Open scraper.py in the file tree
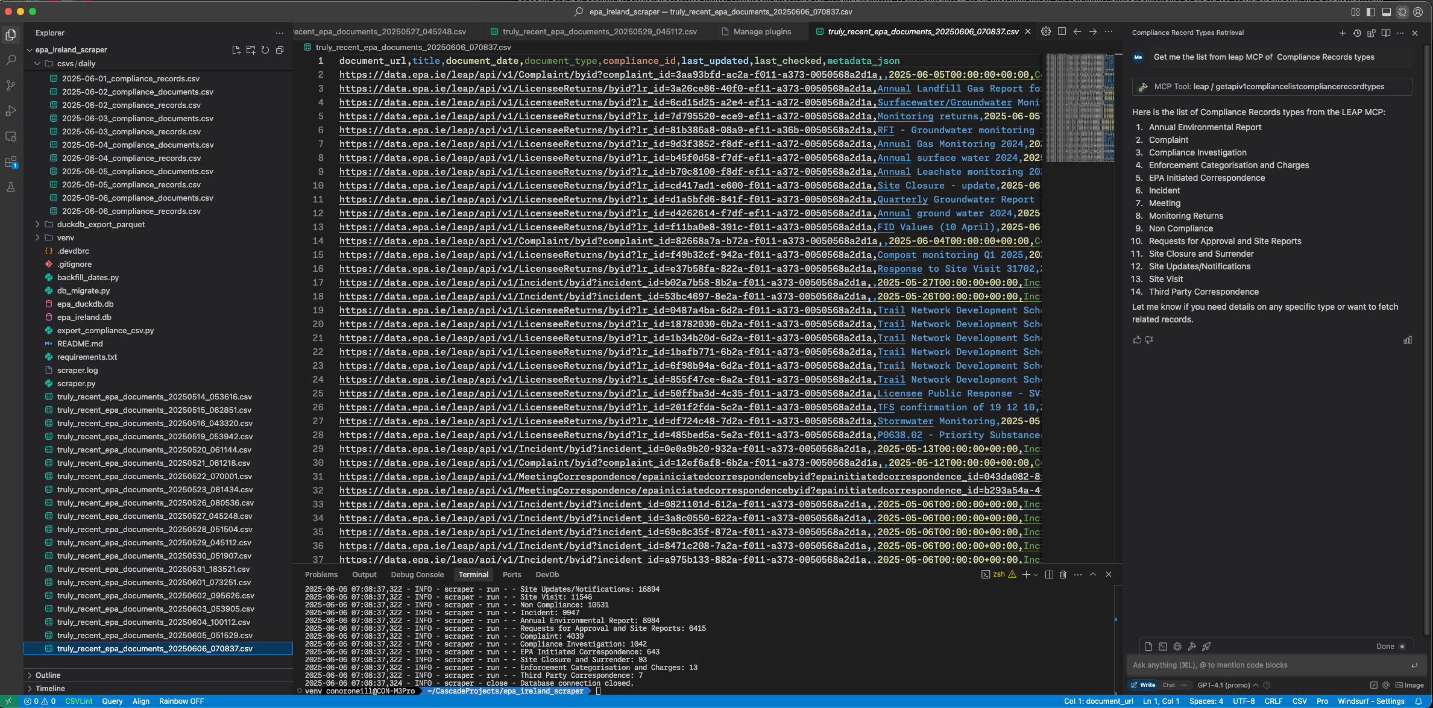The height and width of the screenshot is (708, 1433). tap(76, 383)
